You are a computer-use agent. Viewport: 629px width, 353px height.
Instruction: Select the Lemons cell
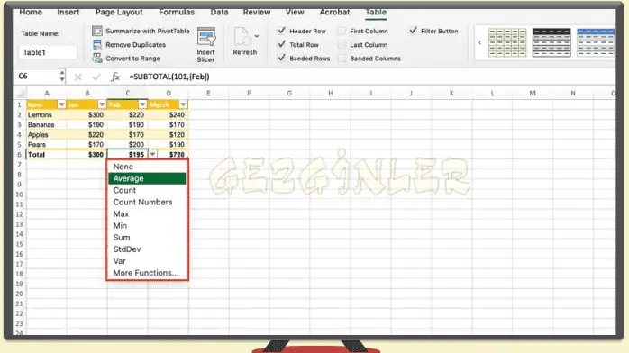click(x=46, y=114)
